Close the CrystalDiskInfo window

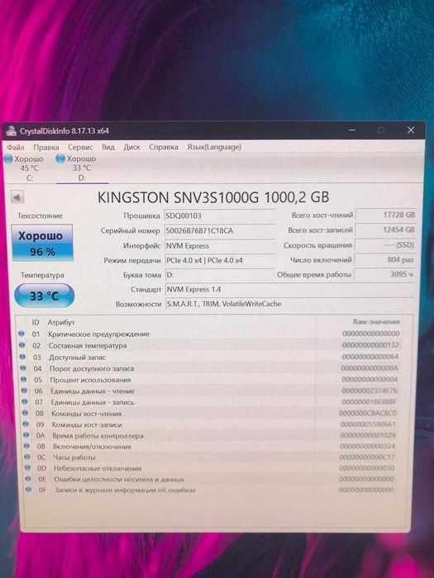(411, 130)
